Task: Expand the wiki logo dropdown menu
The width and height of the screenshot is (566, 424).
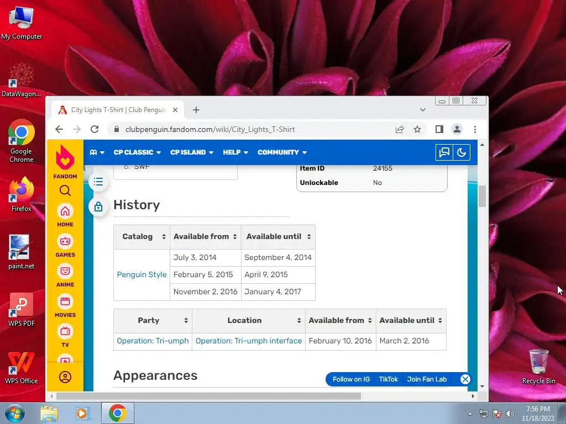Action: pyautogui.click(x=97, y=152)
